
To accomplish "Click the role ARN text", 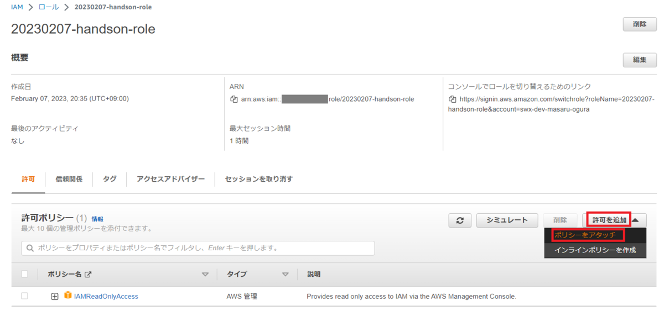I will coord(328,99).
